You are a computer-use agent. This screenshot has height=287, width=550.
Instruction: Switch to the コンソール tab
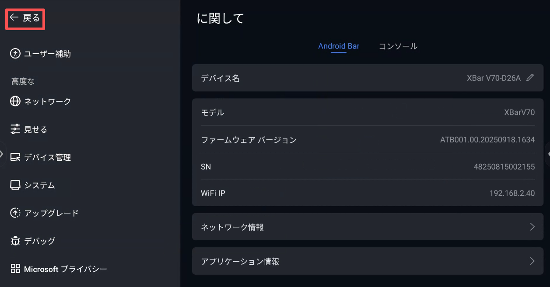[398, 46]
